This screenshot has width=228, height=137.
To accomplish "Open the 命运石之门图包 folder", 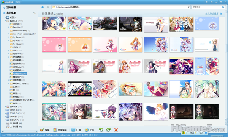I will click(x=19, y=84).
